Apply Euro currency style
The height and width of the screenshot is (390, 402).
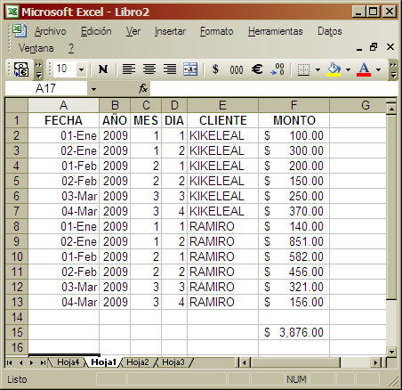coord(257,69)
